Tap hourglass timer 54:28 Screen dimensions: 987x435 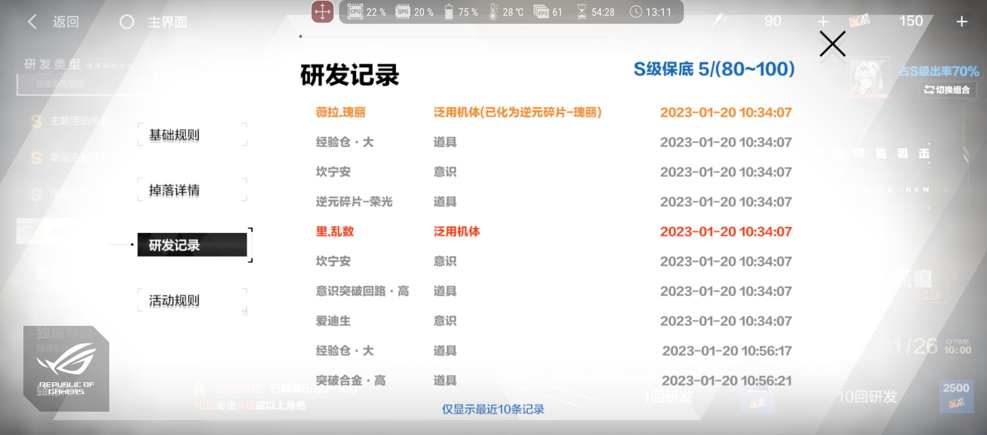click(596, 12)
